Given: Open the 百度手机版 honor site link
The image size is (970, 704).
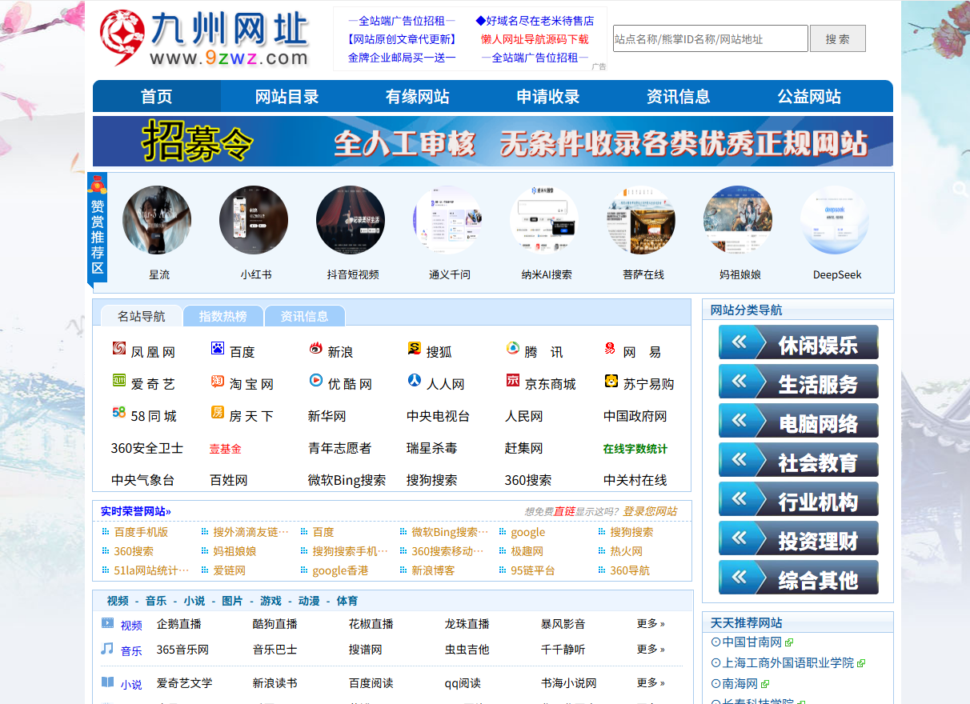Looking at the screenshot, I should (x=141, y=532).
